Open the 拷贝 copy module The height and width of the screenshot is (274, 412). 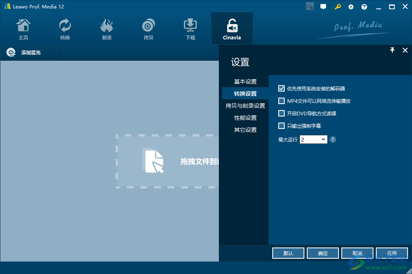point(148,29)
